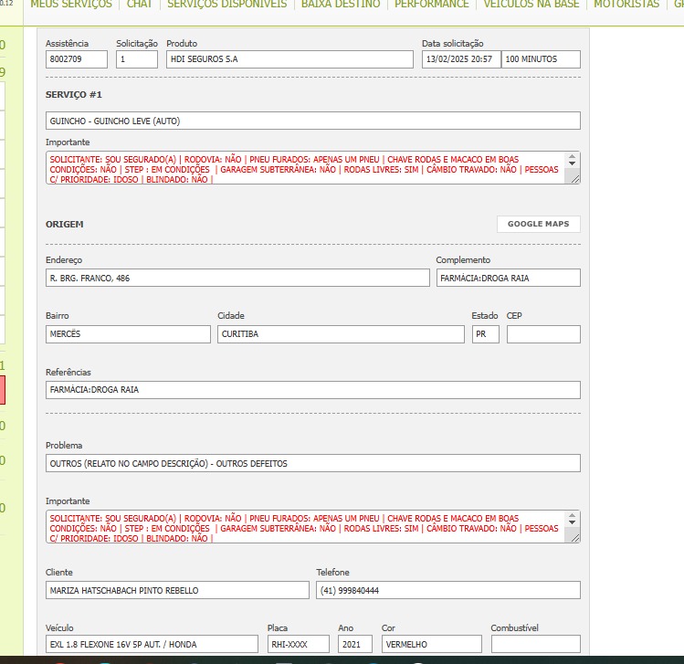Click the Ano field 2021
Viewport: 684px width, 664px height.
(x=355, y=645)
